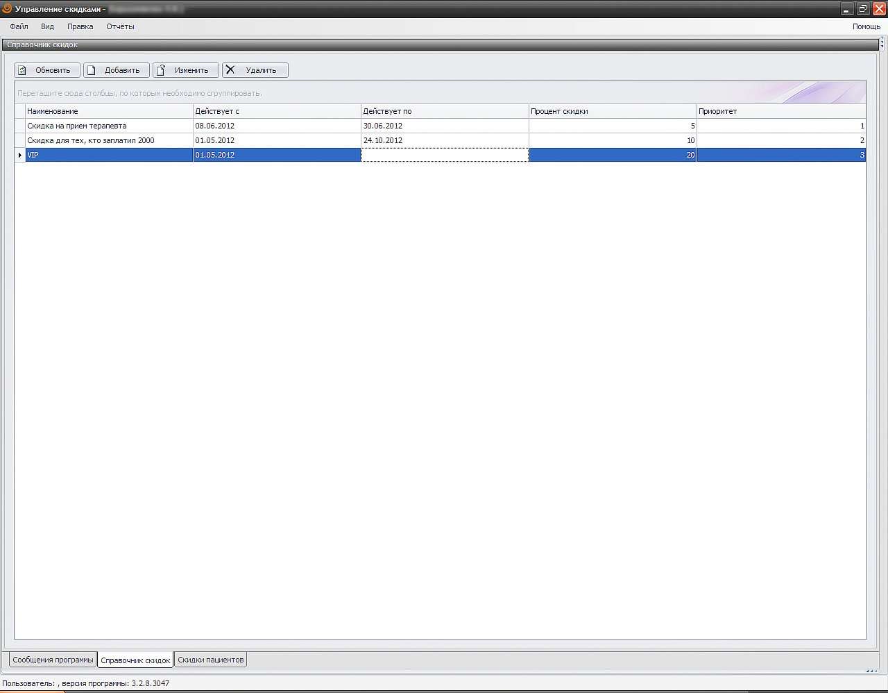The image size is (888, 693).
Task: Restore down the application window
Action: (863, 9)
